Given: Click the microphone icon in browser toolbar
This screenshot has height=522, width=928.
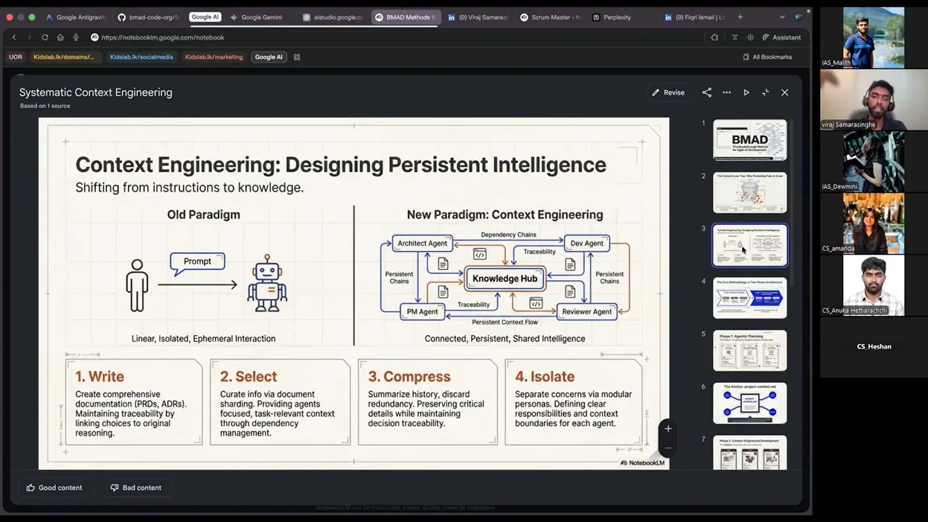Looking at the screenshot, I should pos(75,37).
